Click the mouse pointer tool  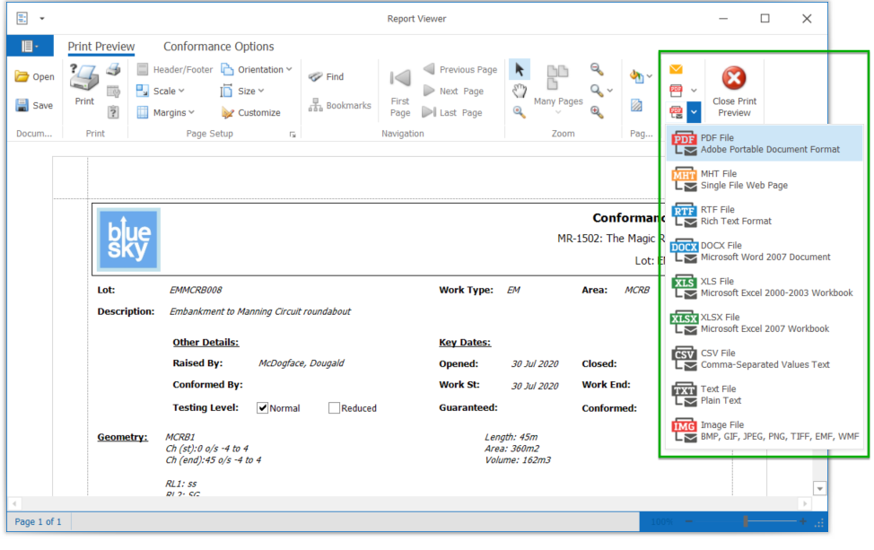[x=520, y=70]
